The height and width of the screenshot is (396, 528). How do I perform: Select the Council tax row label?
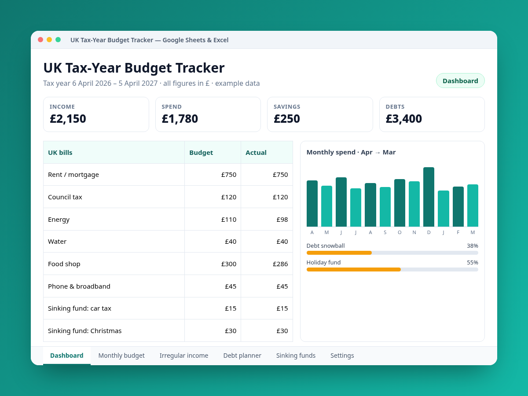[65, 197]
